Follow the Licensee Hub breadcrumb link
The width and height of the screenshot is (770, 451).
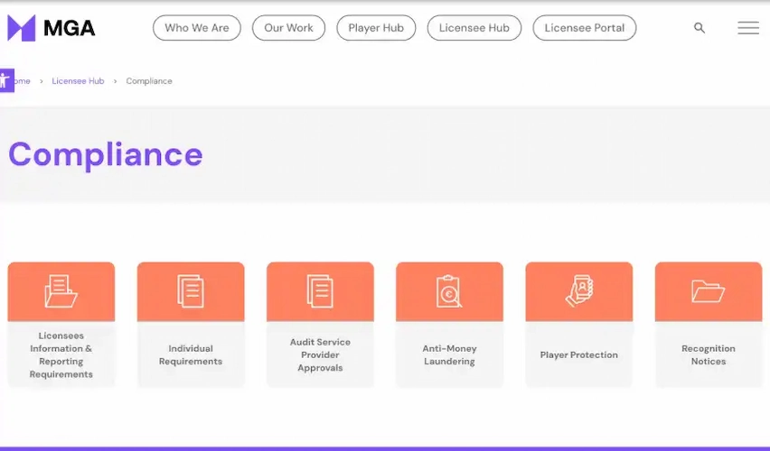78,81
